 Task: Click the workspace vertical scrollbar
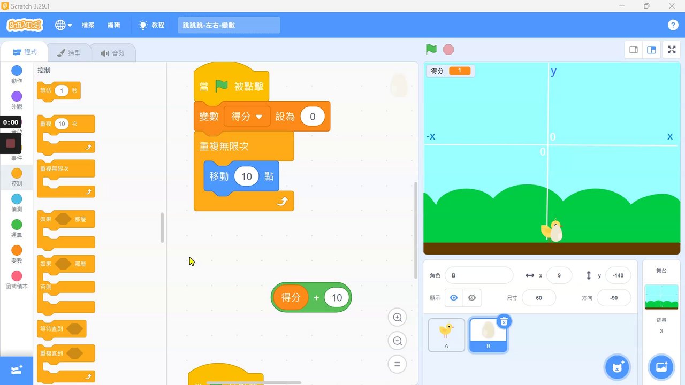click(416, 230)
